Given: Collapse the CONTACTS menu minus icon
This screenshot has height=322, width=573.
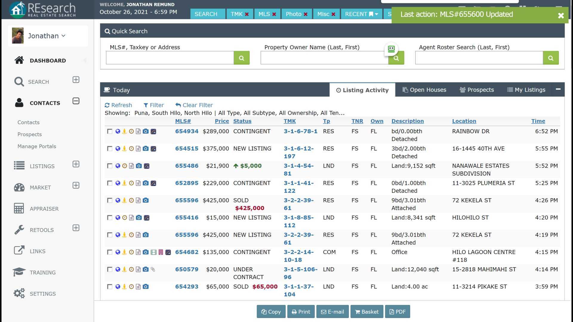Looking at the screenshot, I should click(x=76, y=101).
